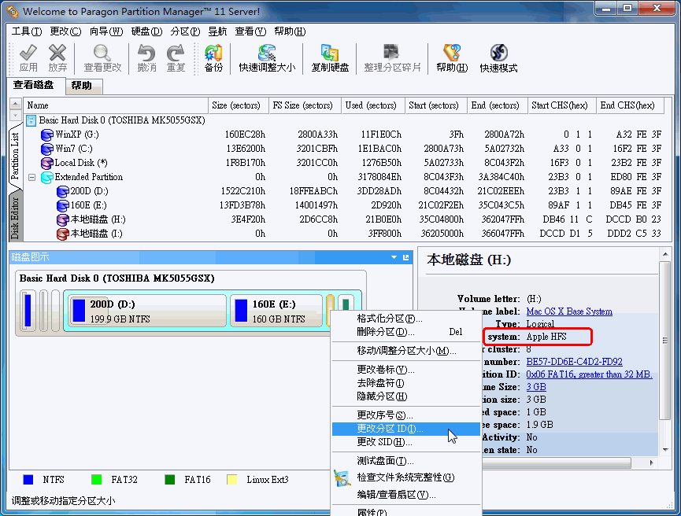
Task: Open the 向导(W) menu
Action: point(106,31)
